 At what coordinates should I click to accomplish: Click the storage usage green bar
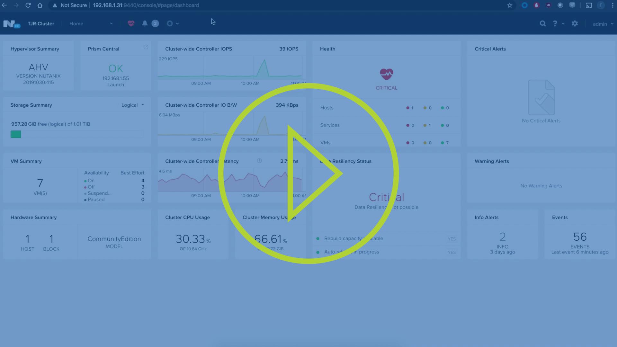(x=16, y=134)
